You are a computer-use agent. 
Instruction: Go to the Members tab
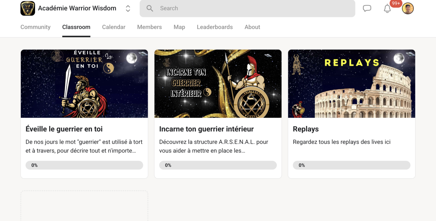click(x=149, y=27)
